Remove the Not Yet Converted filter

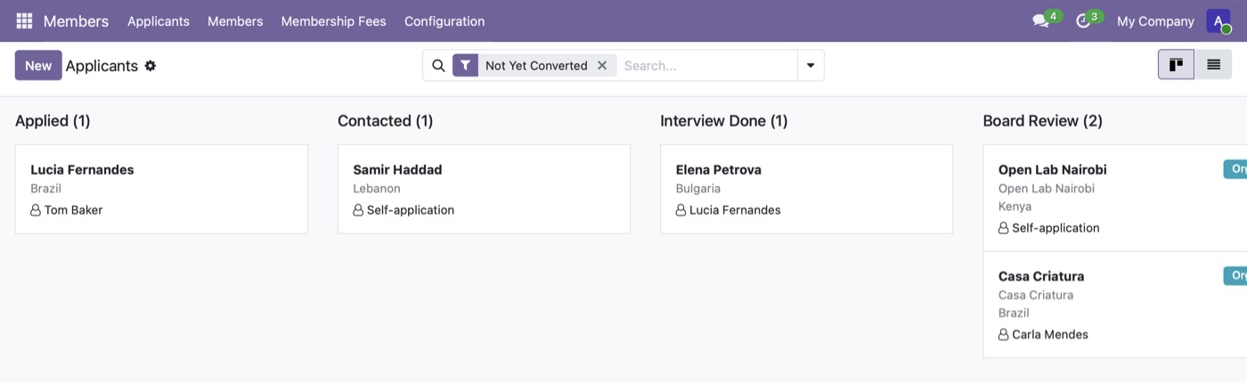(602, 65)
